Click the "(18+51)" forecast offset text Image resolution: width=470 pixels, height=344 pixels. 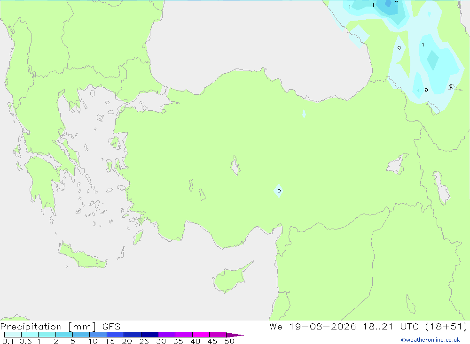(446, 326)
